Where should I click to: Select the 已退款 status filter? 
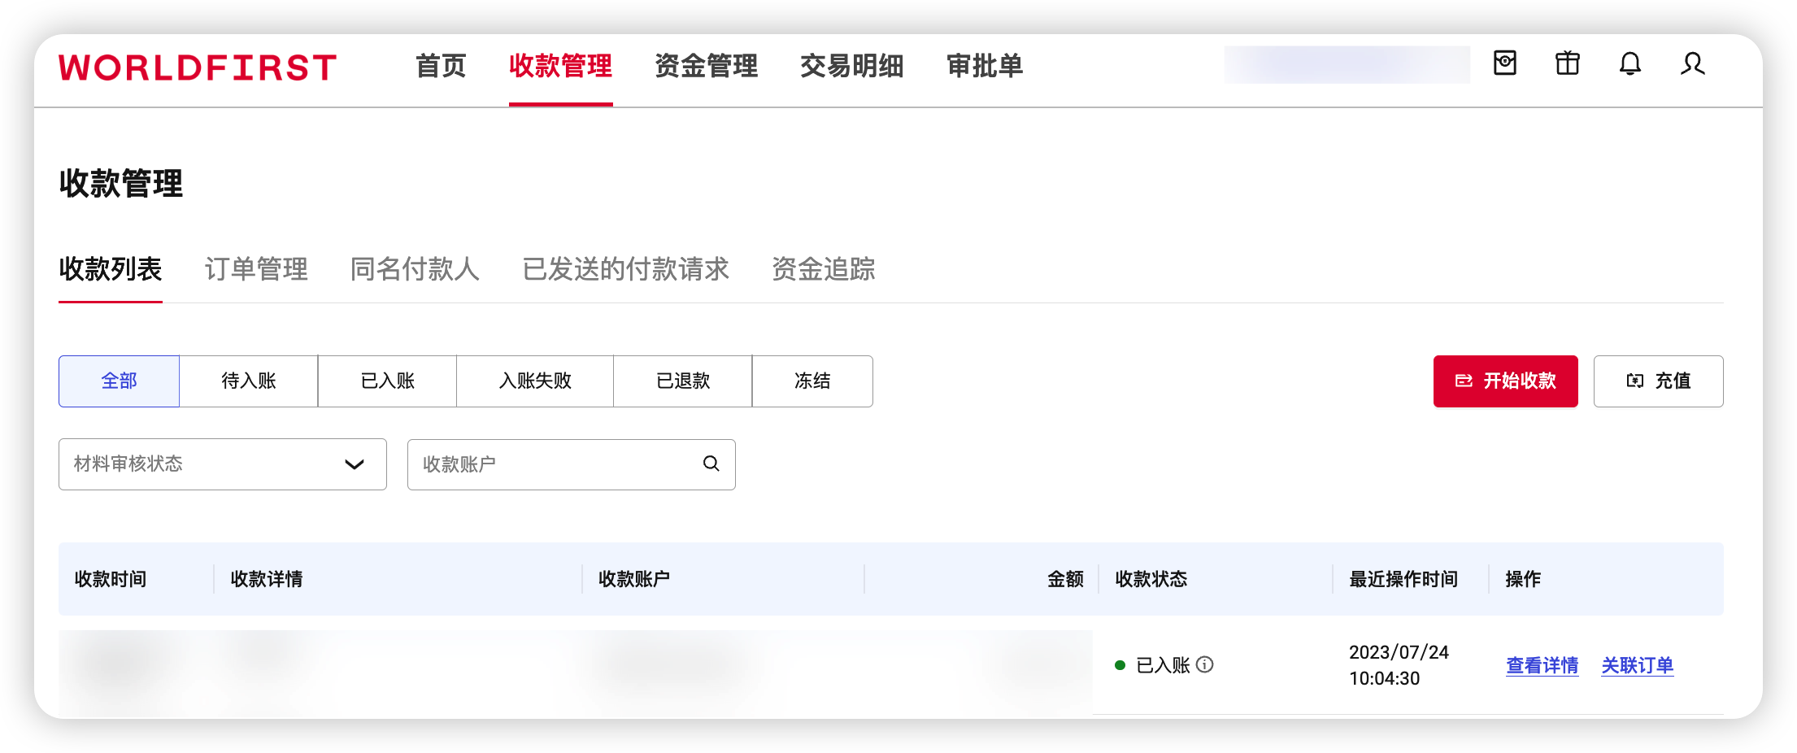click(681, 381)
